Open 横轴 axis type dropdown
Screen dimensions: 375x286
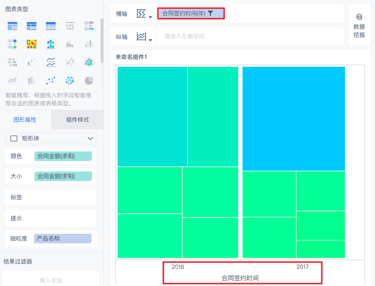point(144,13)
